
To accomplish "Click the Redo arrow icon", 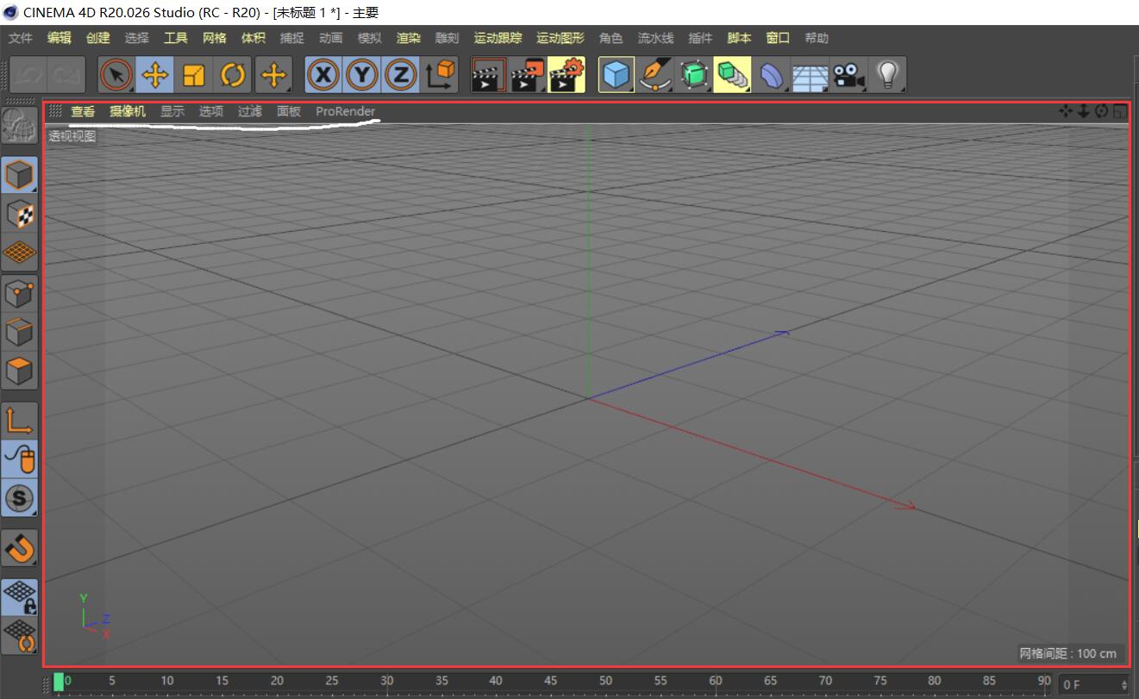I will click(x=67, y=75).
